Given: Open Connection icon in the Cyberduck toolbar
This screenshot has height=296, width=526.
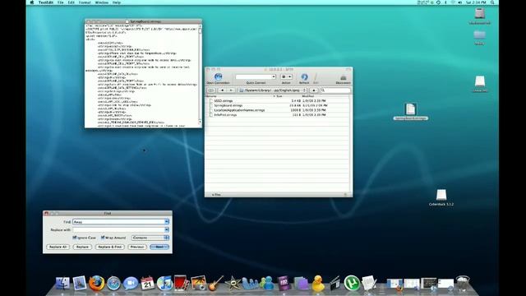Looking at the screenshot, I should click(218, 76).
